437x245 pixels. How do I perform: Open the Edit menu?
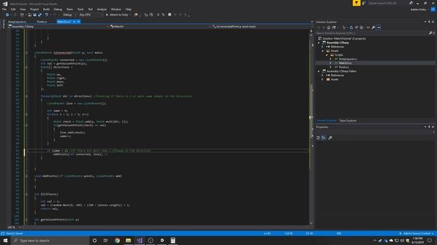point(13,9)
